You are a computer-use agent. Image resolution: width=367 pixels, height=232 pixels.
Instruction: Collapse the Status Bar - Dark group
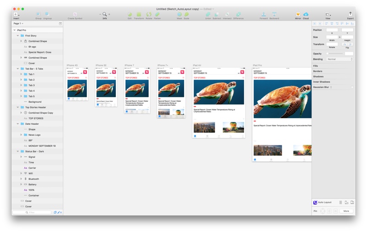18,151
